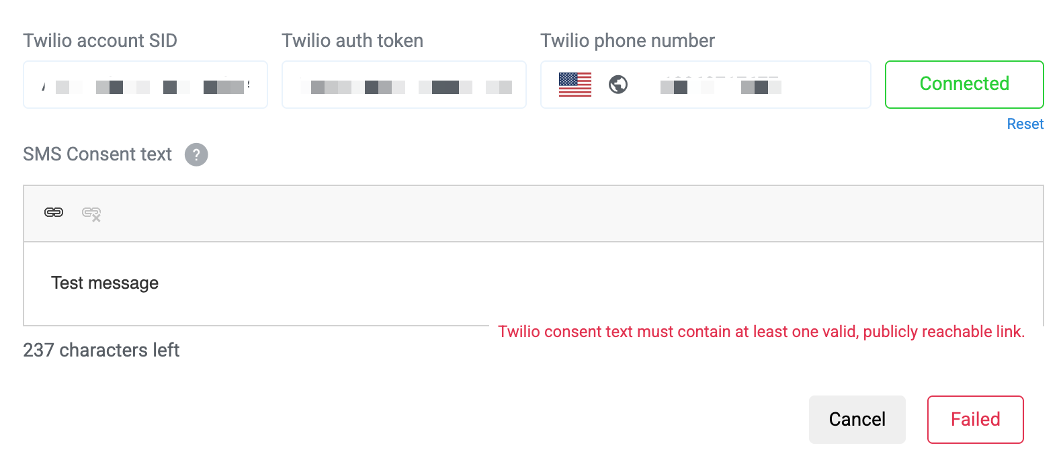Screen dimensions: 1063x466
Task: Click the green Connected button
Action: (964, 85)
